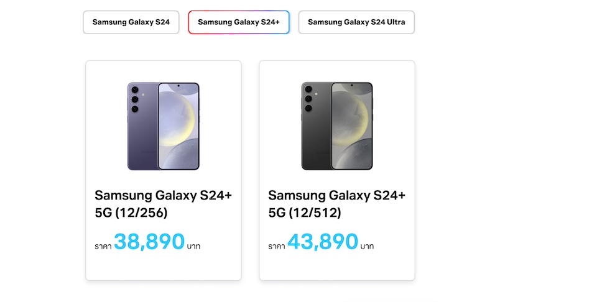Click the 43,890 price

(323, 242)
